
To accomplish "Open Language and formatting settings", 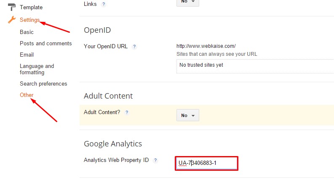I will [37, 69].
